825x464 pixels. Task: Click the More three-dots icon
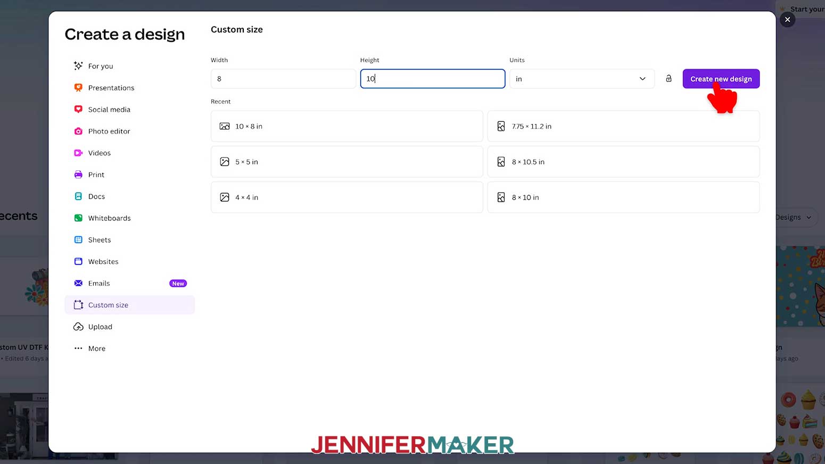pyautogui.click(x=78, y=349)
